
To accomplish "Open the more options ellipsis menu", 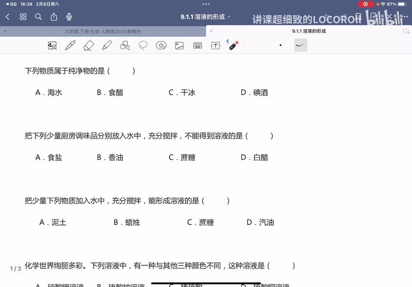I will tap(404, 17).
